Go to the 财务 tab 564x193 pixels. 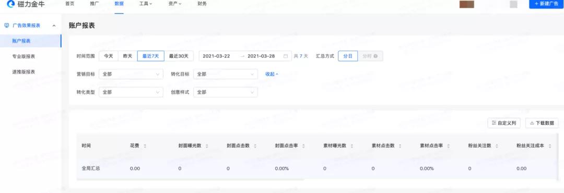pyautogui.click(x=202, y=4)
